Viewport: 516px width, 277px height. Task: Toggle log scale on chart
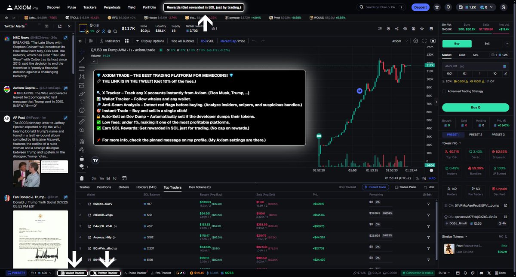(x=424, y=178)
